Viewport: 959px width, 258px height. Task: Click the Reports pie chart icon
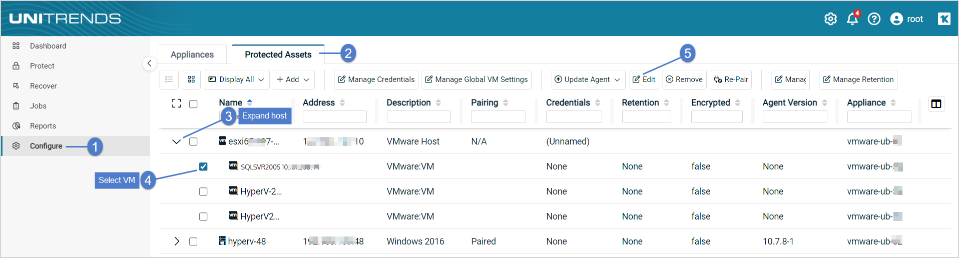coord(16,125)
